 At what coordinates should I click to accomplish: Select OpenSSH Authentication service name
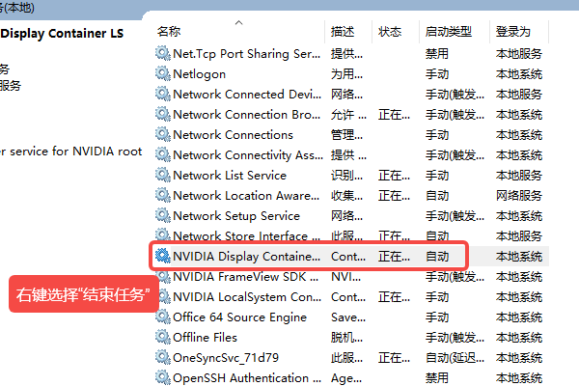[247, 378]
